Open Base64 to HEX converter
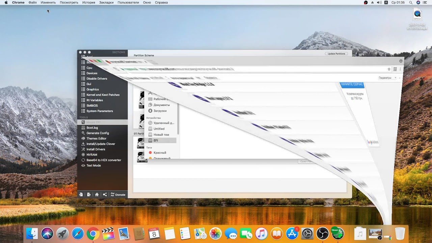 (x=104, y=160)
